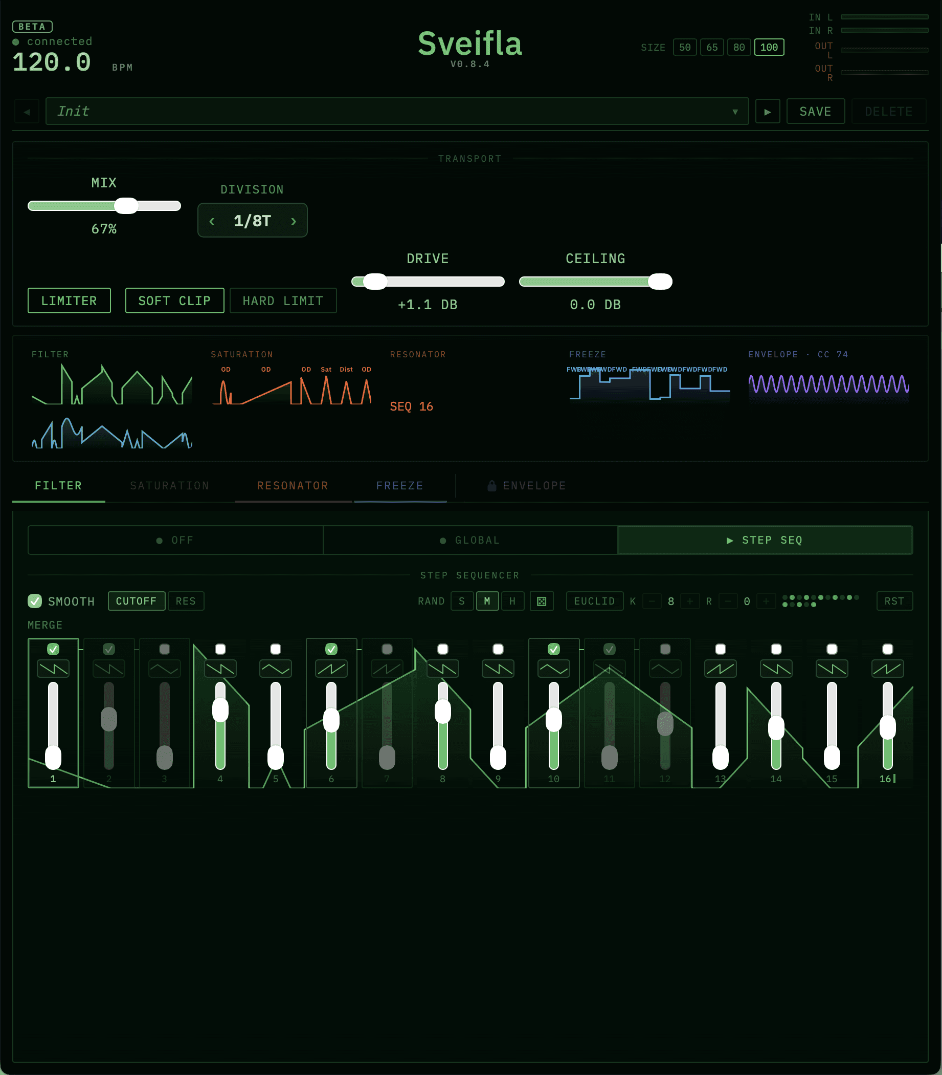Toggle merge checkbox on step 1
The width and height of the screenshot is (942, 1075).
pos(53,649)
